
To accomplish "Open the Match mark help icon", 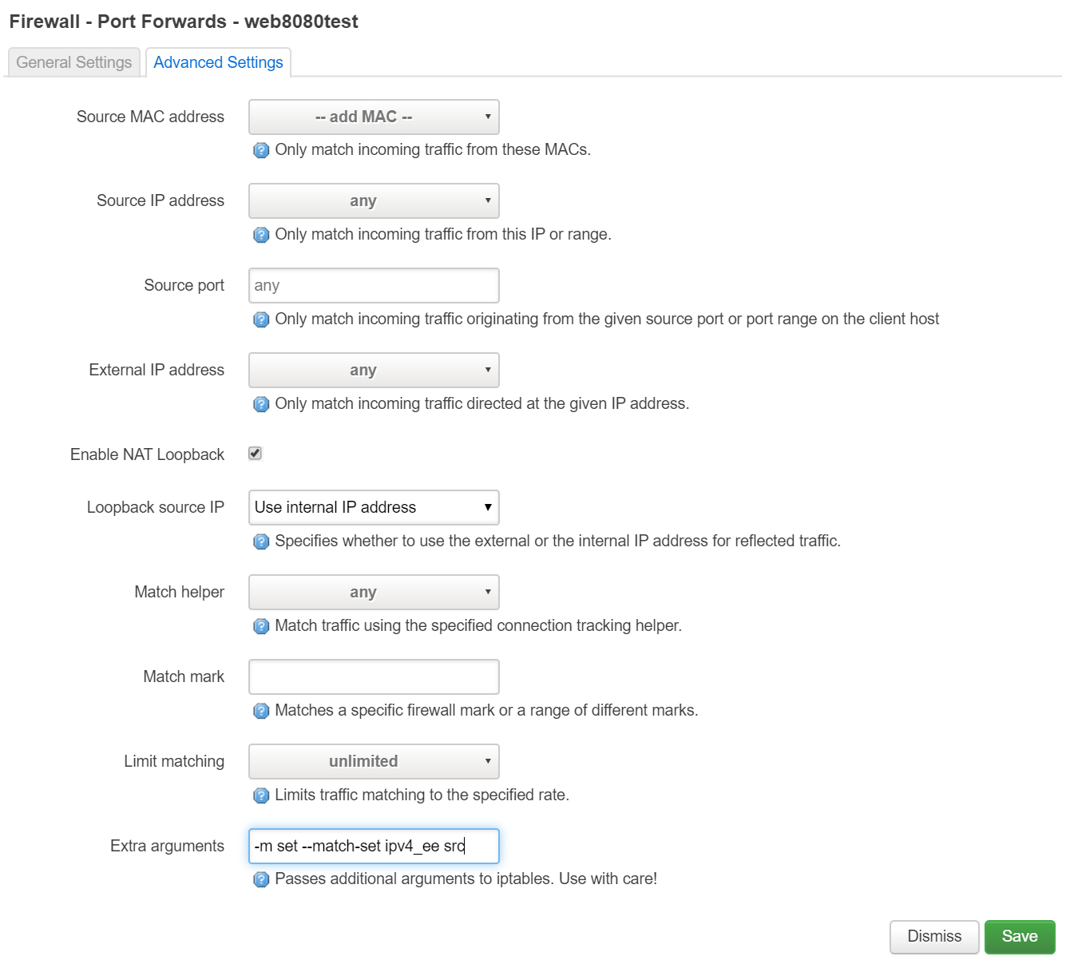I will (261, 711).
